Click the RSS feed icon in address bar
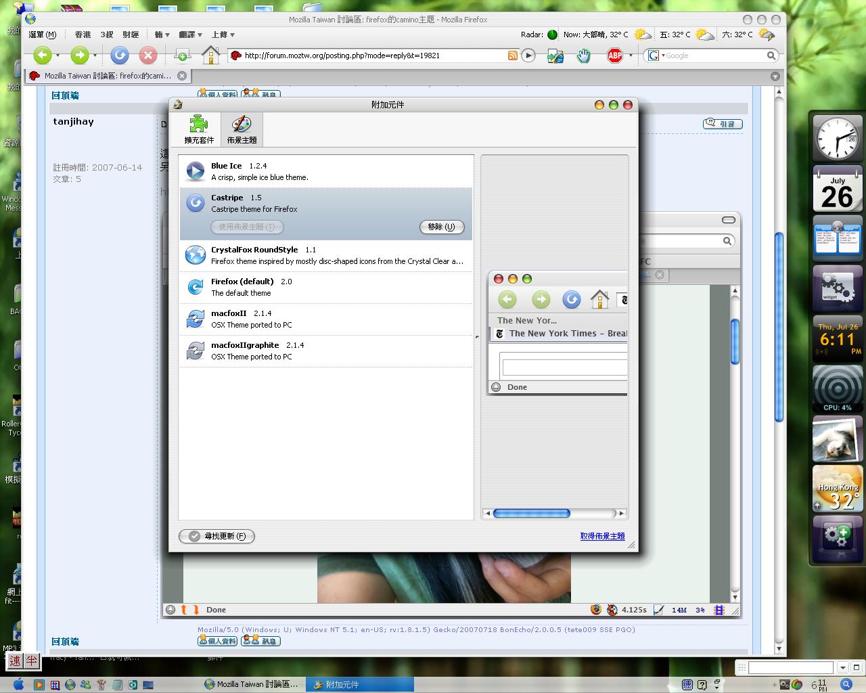 [513, 55]
